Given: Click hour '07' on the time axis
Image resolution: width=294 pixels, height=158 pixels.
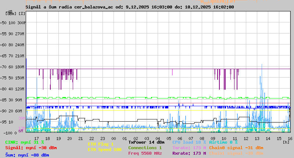Looking at the screenshot, I should click(191, 139).
